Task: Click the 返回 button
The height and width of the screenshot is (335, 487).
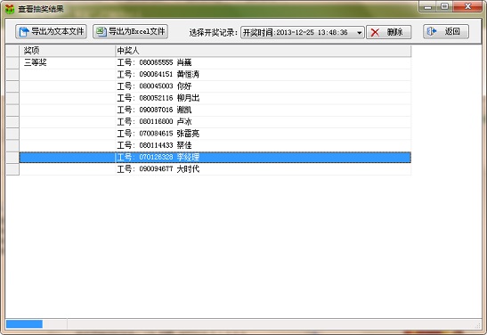Action: coord(446,31)
